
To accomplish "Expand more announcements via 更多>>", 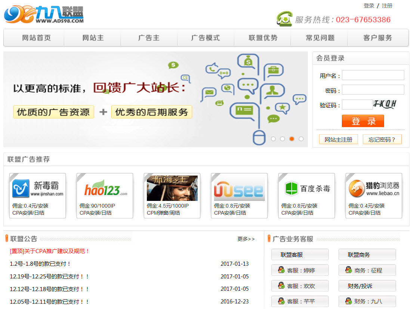I will [x=246, y=239].
